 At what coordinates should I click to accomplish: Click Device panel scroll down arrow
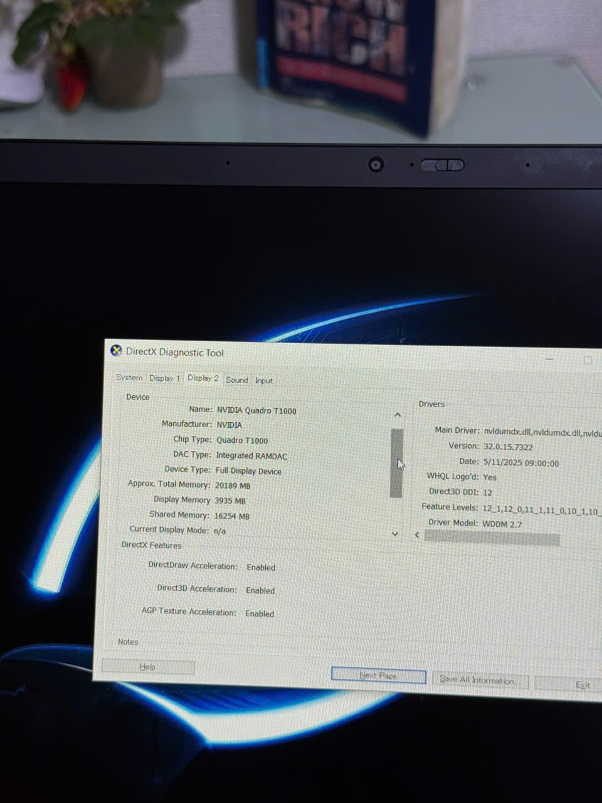pyautogui.click(x=395, y=534)
